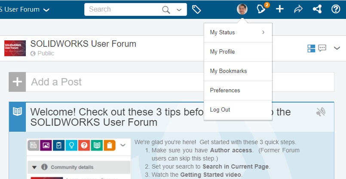The image size is (346, 179).
Task: Expand the search options dropdown arrow
Action: click(179, 9)
